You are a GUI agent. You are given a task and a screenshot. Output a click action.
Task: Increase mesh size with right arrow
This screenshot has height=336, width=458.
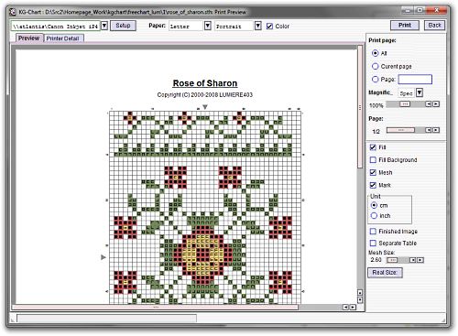(x=420, y=260)
